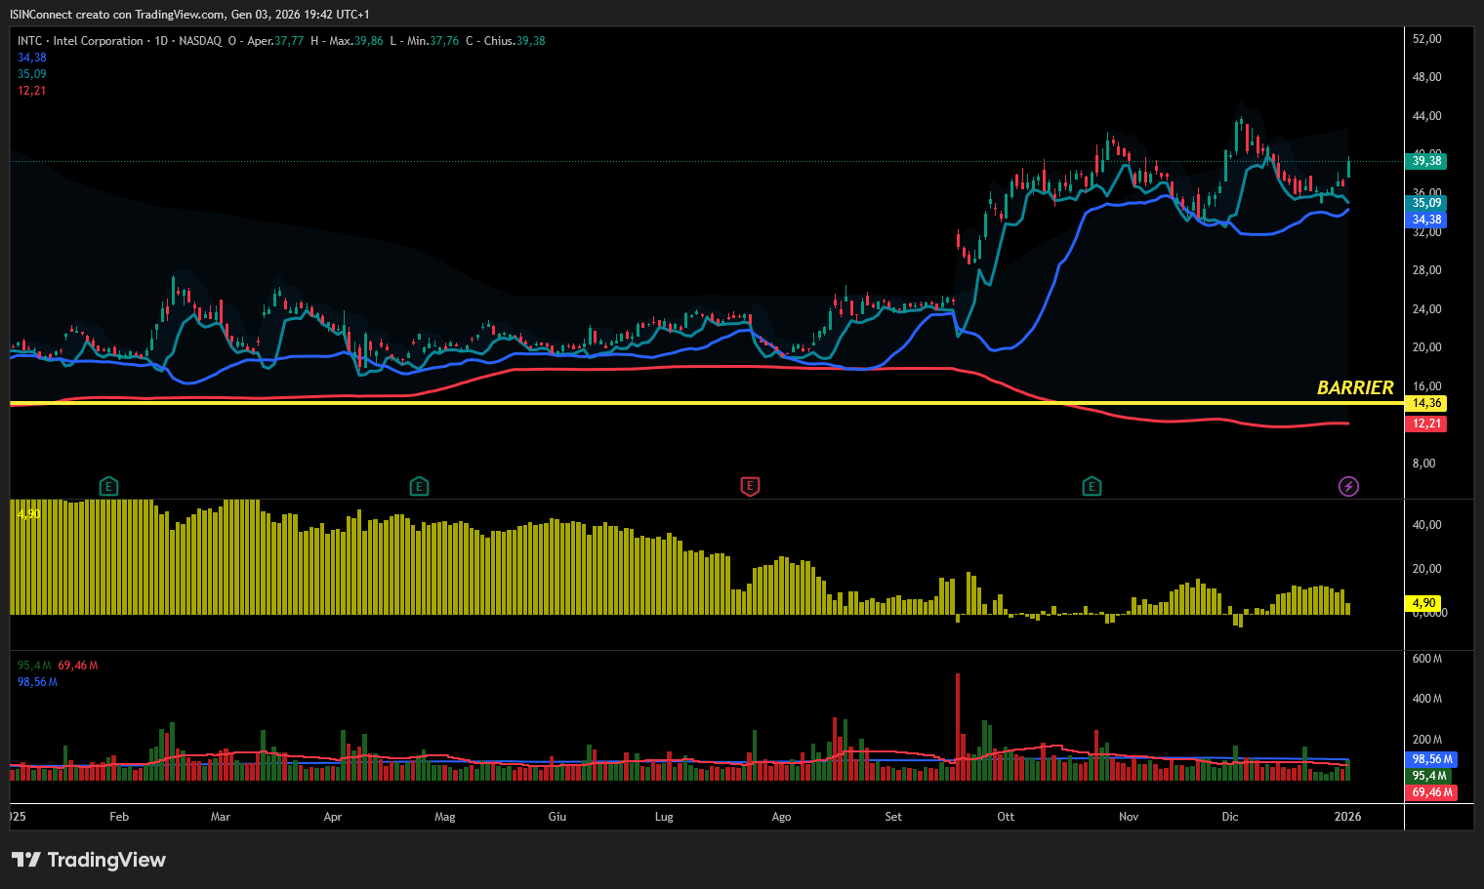Select the teal 35,09 indicator legend value

coord(32,74)
